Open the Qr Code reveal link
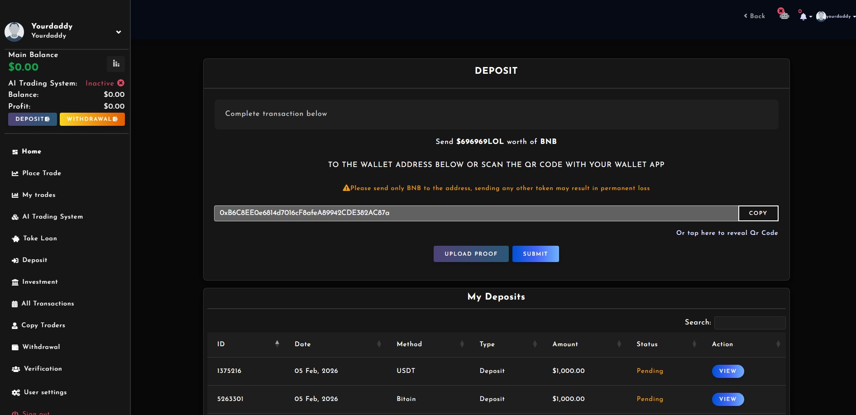 click(x=727, y=233)
